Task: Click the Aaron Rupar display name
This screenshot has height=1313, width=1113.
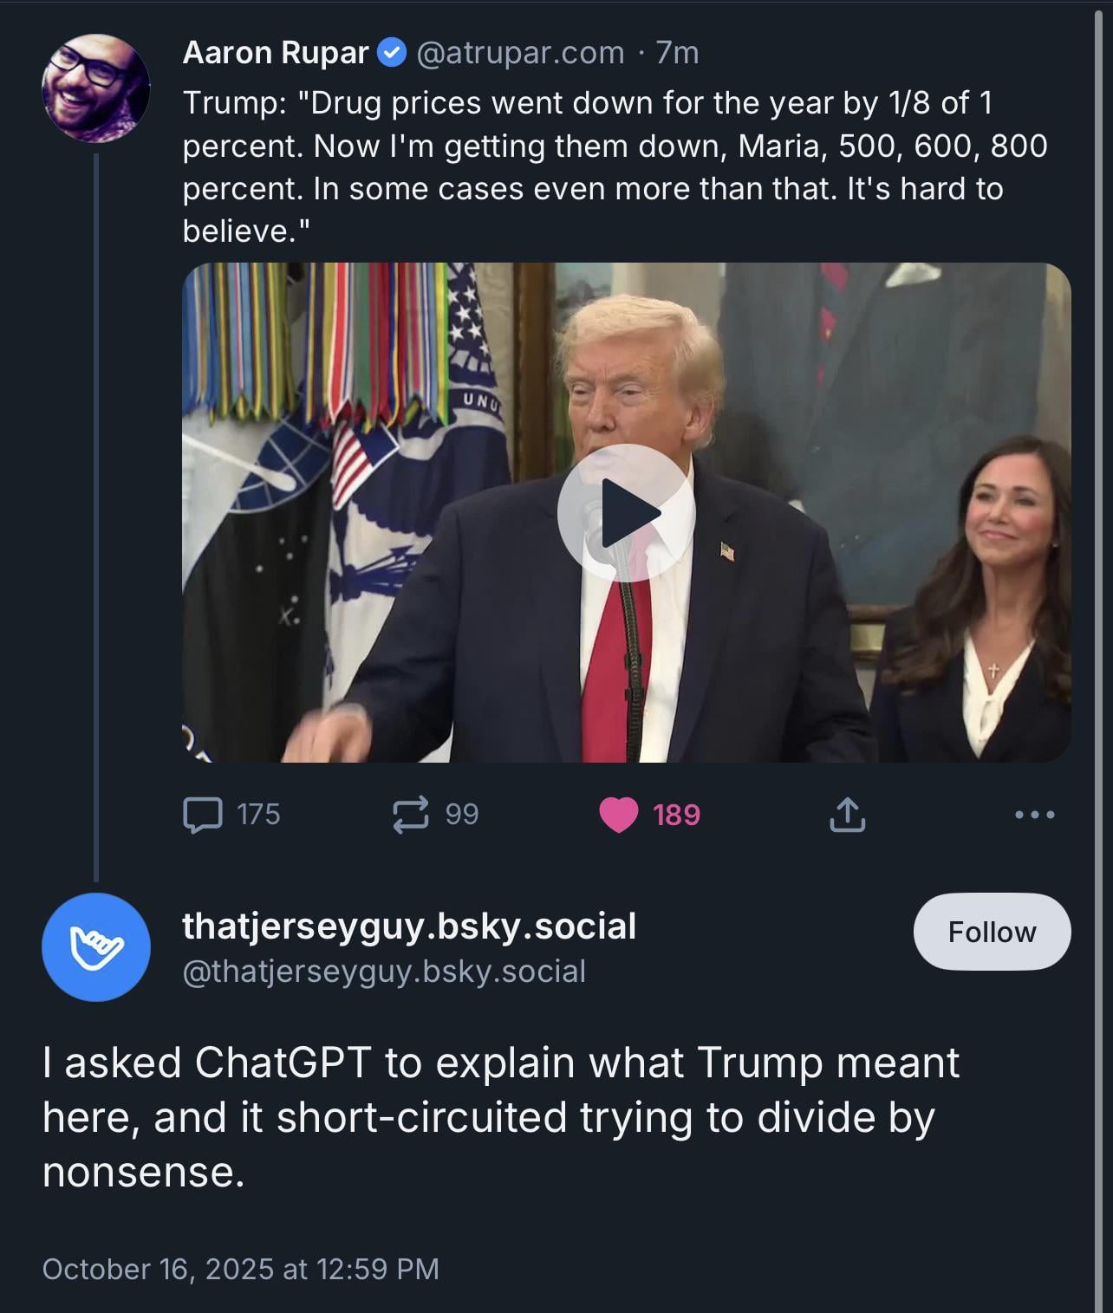Action: coord(276,53)
